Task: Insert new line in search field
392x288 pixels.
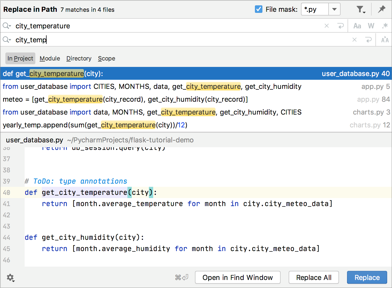Action: point(341,26)
